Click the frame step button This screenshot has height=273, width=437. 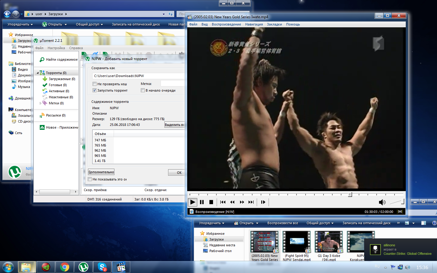click(263, 202)
